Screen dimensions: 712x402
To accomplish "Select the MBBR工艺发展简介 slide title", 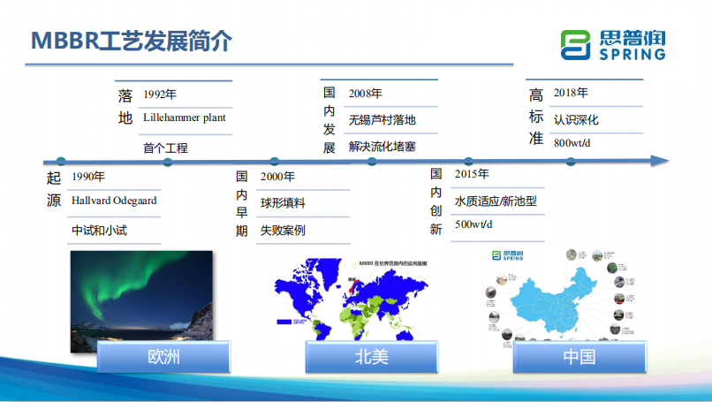I will (x=132, y=42).
